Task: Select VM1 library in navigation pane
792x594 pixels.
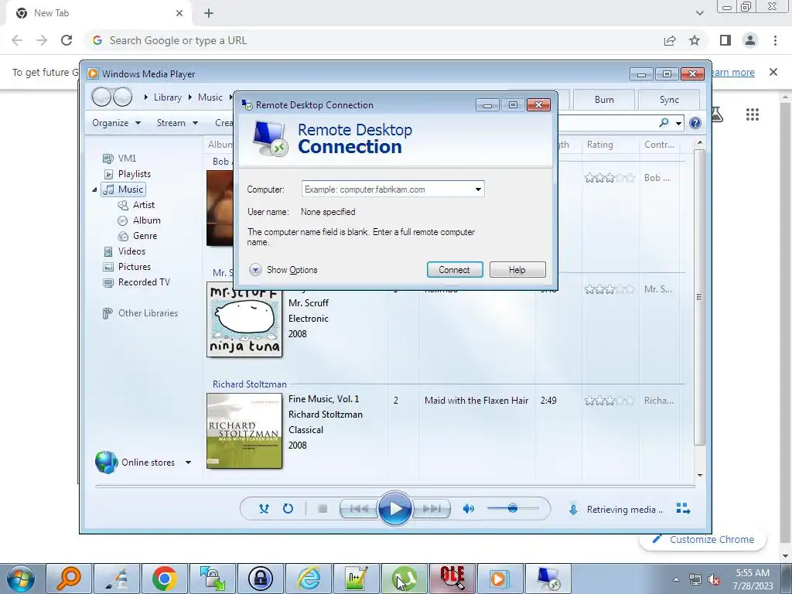Action: (119, 158)
